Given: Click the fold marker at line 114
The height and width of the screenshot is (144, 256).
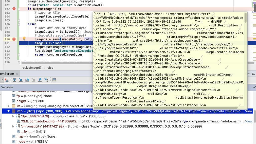Looking at the screenshot, I should [19, 55].
